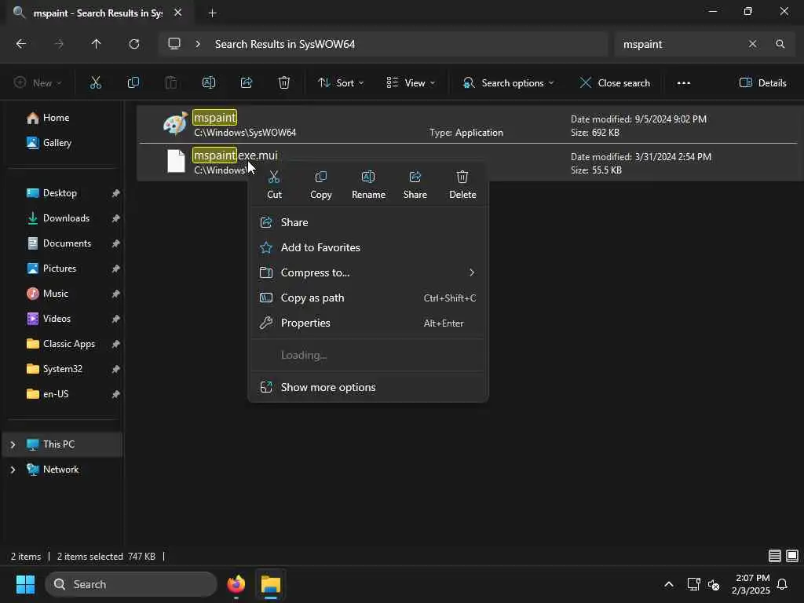Image resolution: width=804 pixels, height=603 pixels.
Task: Click the Share icon in context menu top row
Action: click(x=415, y=177)
